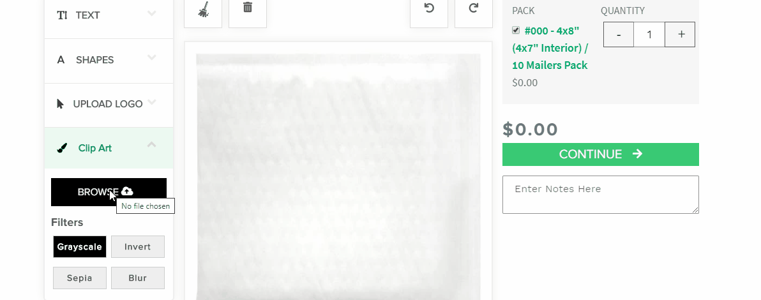Click the undo arrow icon
Image resolution: width=761 pixels, height=300 pixels.
pyautogui.click(x=429, y=8)
